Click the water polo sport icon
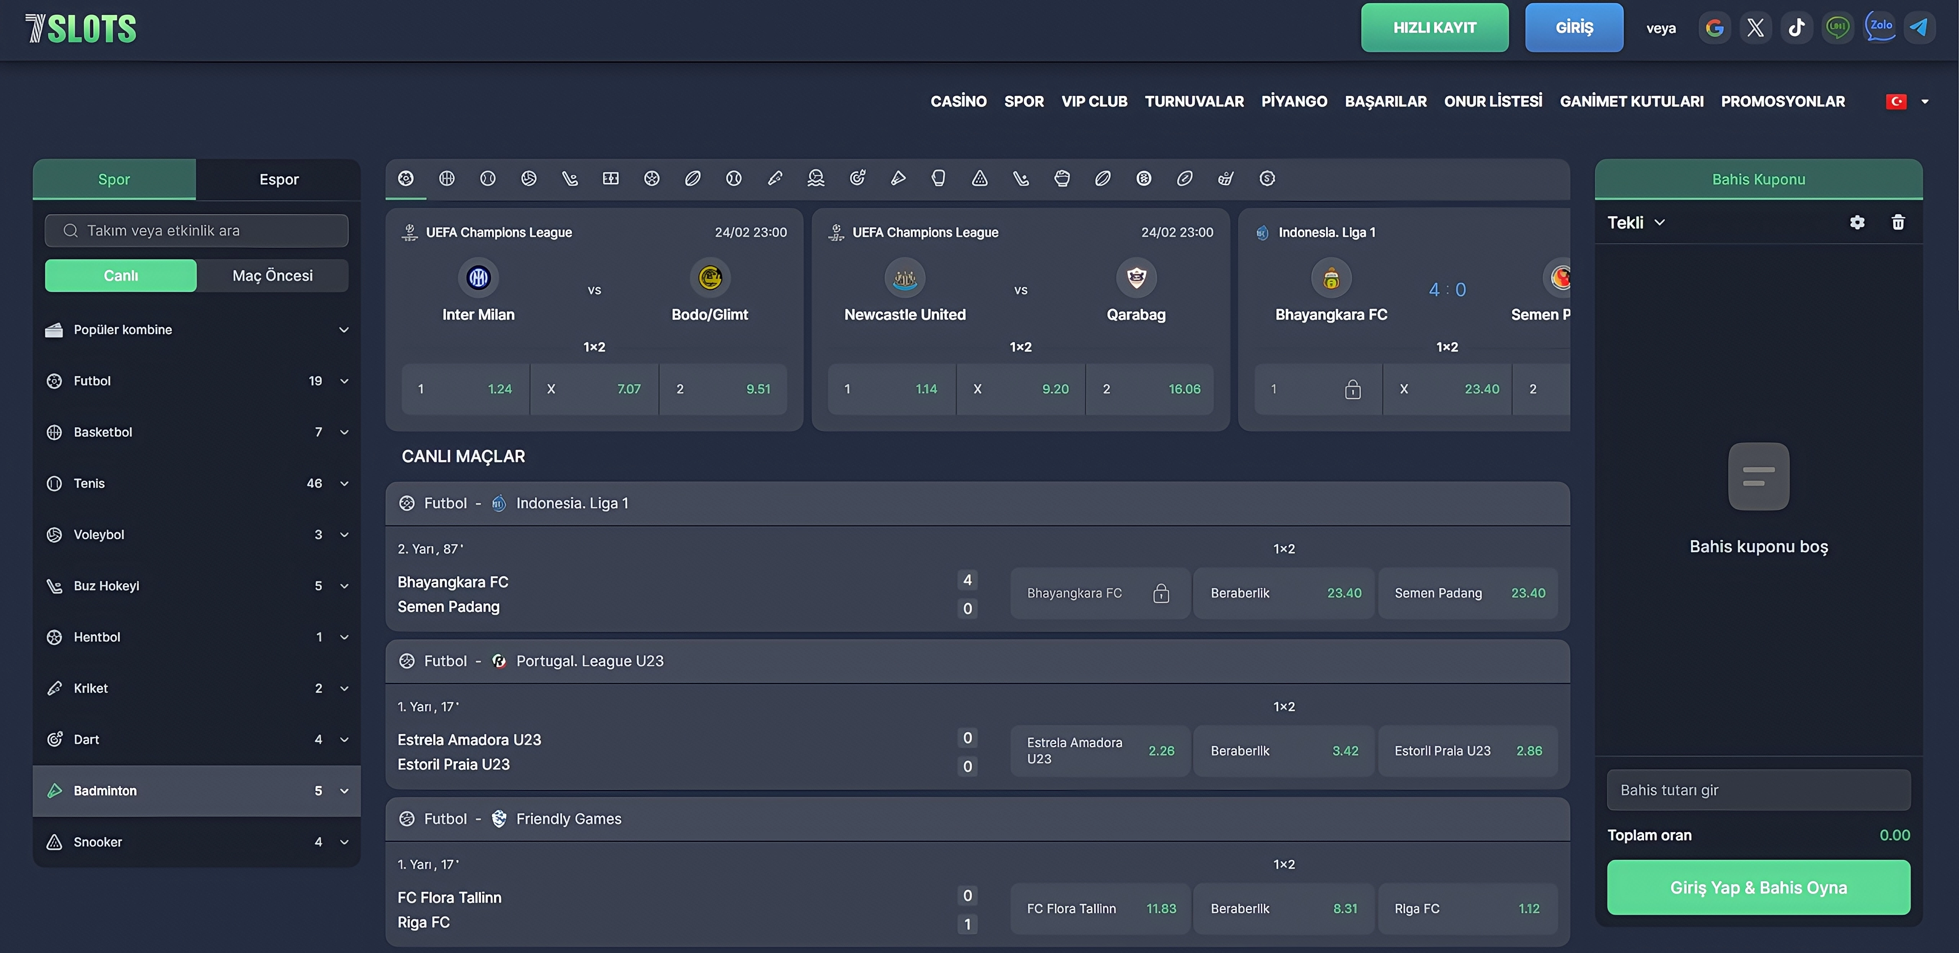This screenshot has width=1959, height=953. click(816, 179)
